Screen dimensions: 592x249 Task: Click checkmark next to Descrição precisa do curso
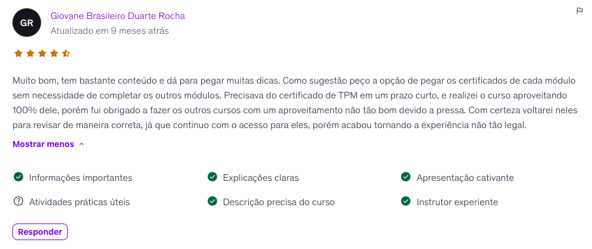pyautogui.click(x=212, y=201)
